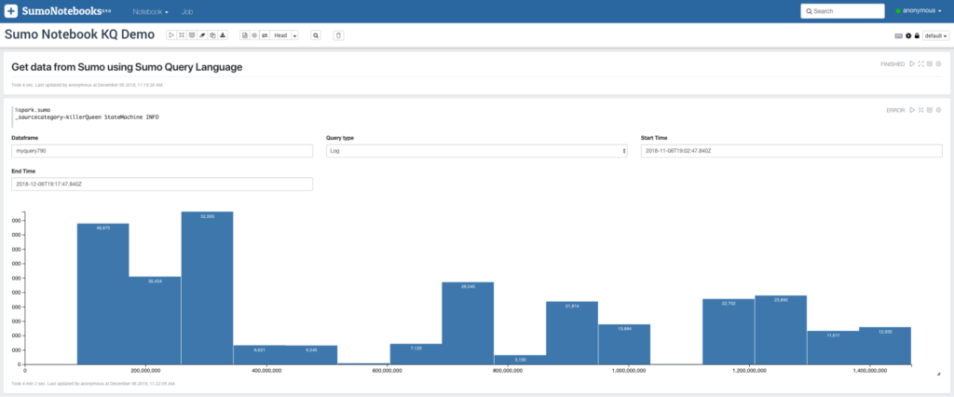Click the Head revision button
Screen dimensions: 954x397
[280, 35]
